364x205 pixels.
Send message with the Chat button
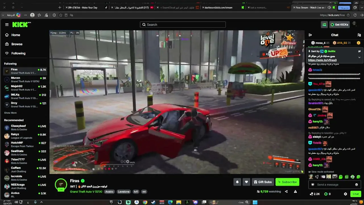tap(356, 194)
